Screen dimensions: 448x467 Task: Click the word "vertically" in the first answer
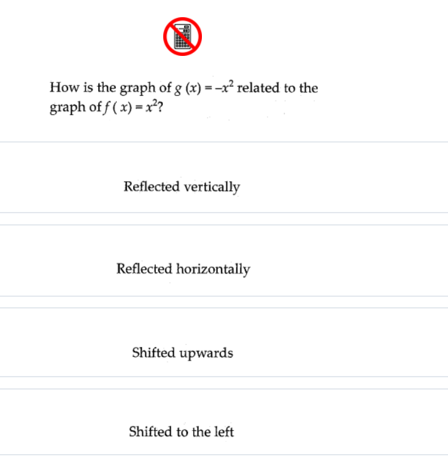212,187
